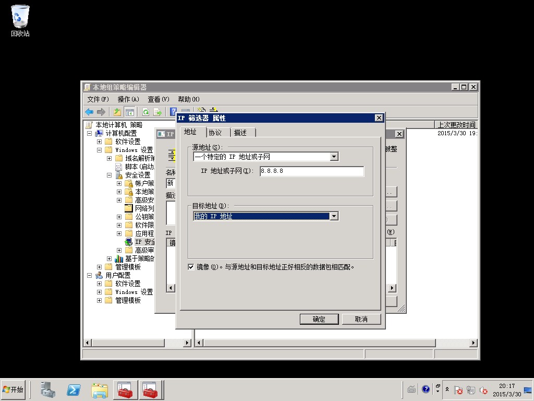534x401 pixels.
Task: Click the blue help icon in taskbar
Action: [x=426, y=389]
